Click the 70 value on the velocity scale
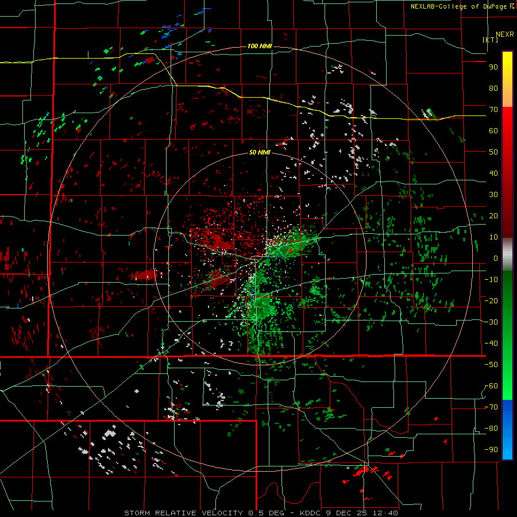 [x=493, y=110]
